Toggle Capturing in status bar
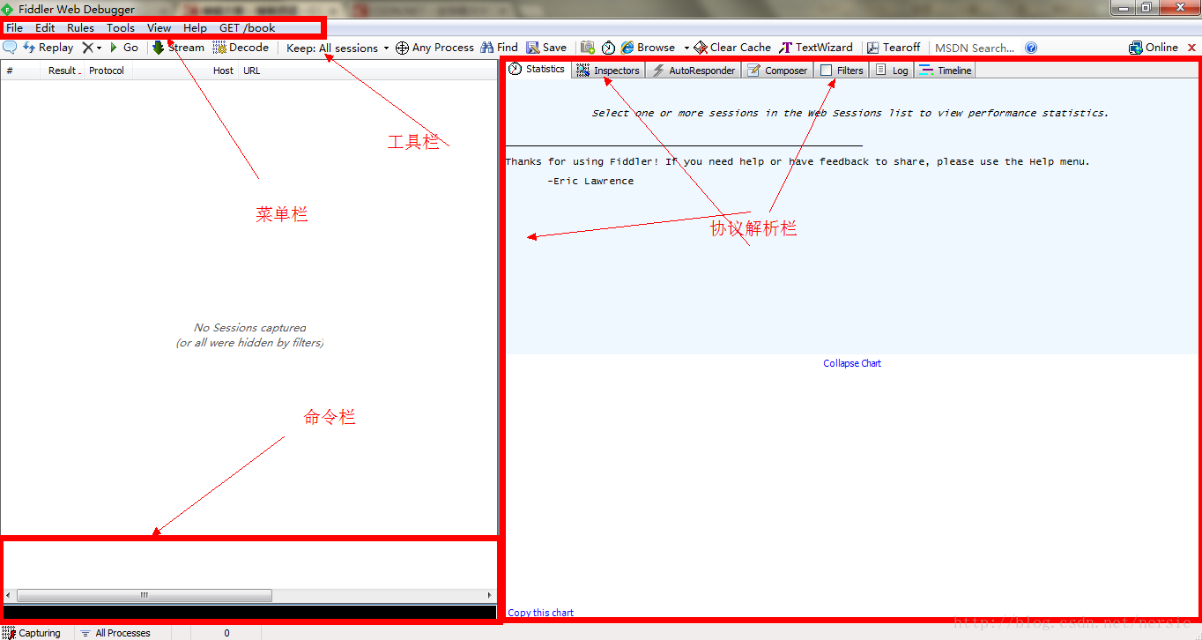1202x640 pixels. pyautogui.click(x=33, y=633)
